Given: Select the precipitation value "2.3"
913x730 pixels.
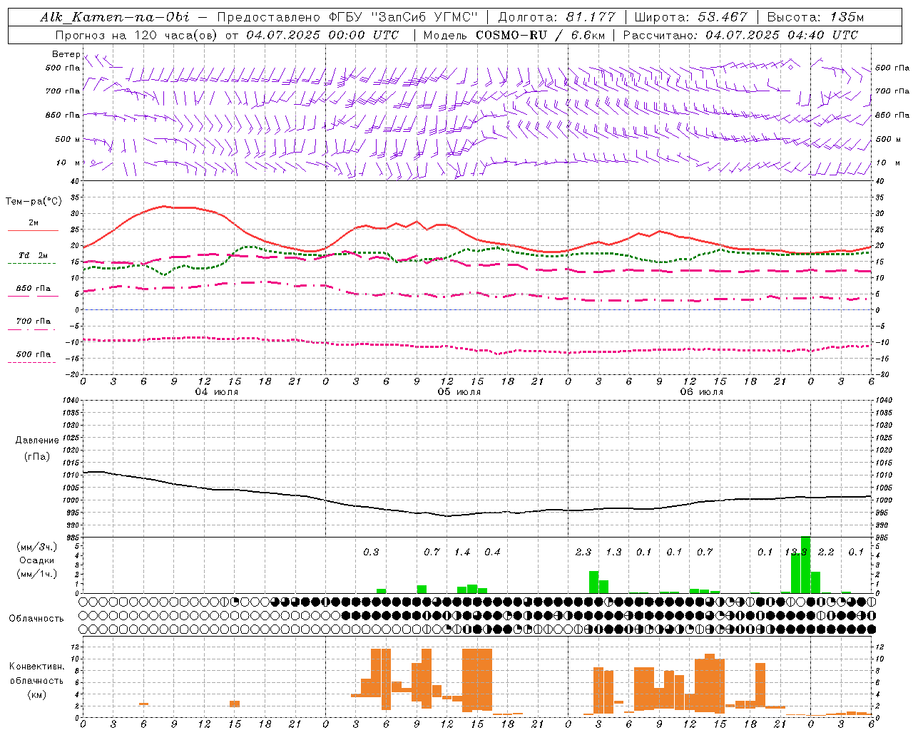Looking at the screenshot, I should 583,552.
